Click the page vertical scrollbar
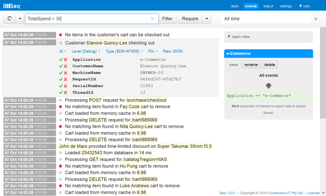The width and height of the screenshot is (326, 196). click(323, 73)
